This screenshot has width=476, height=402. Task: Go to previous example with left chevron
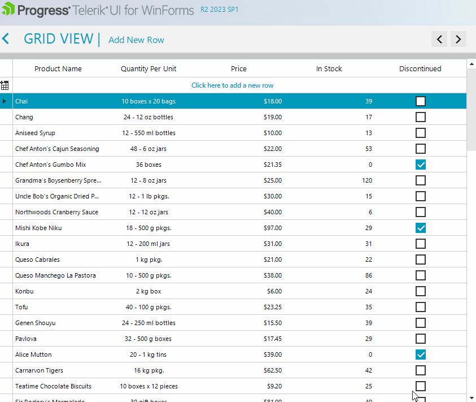point(439,39)
